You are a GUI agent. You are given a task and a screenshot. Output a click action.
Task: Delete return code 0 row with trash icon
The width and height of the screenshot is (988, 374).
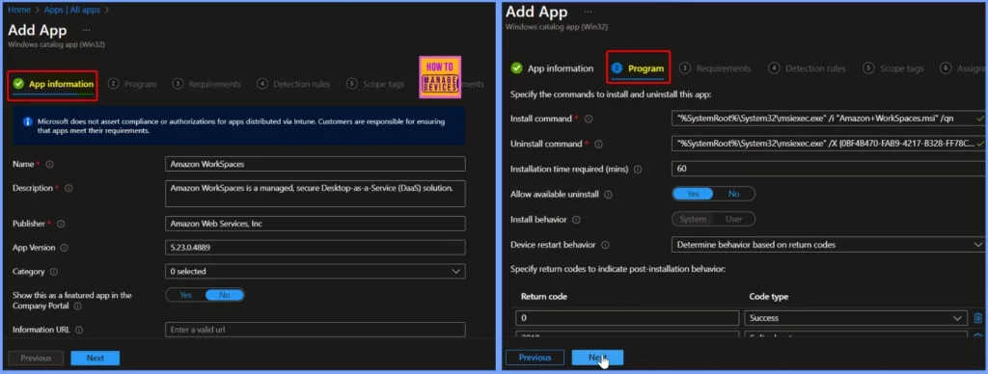coord(978,319)
